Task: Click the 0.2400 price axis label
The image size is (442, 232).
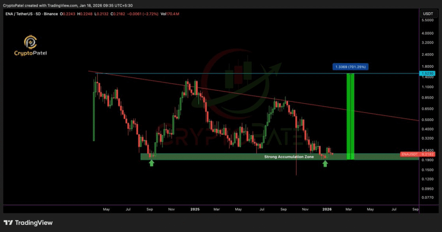Action: pyautogui.click(x=427, y=150)
